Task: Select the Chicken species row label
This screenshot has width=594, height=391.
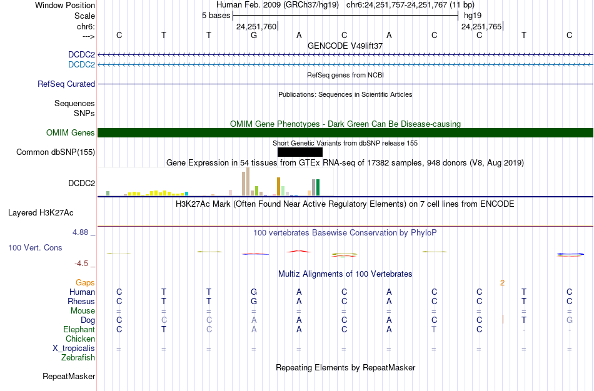Action: [x=80, y=339]
